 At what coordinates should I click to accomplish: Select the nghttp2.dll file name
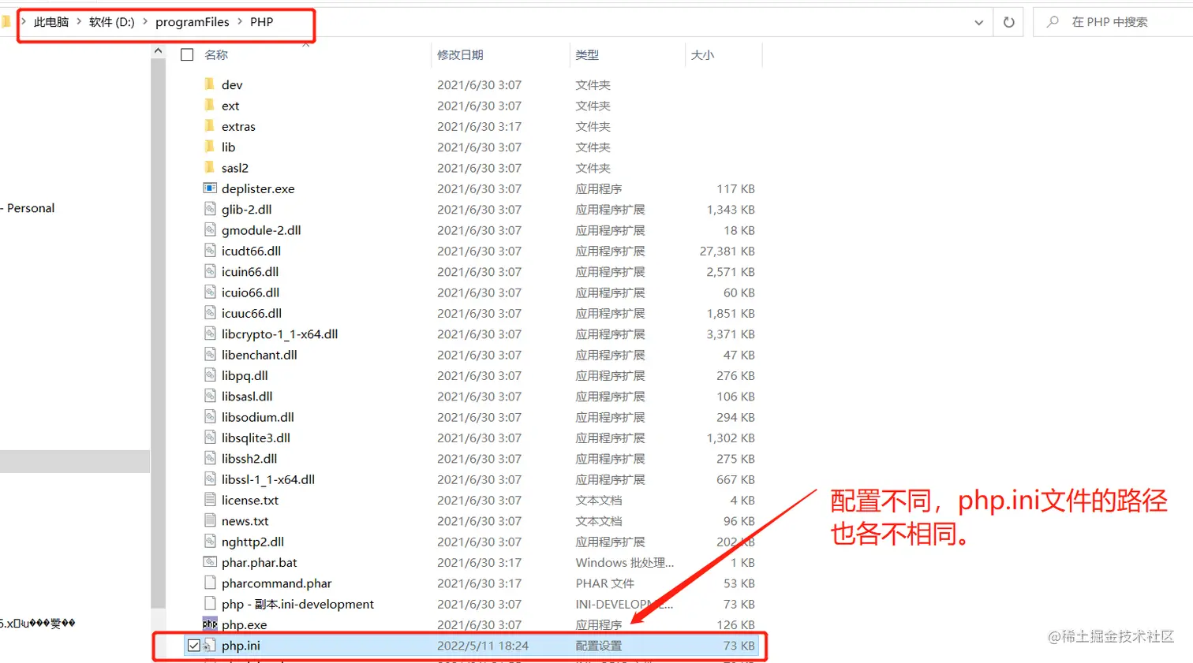252,542
